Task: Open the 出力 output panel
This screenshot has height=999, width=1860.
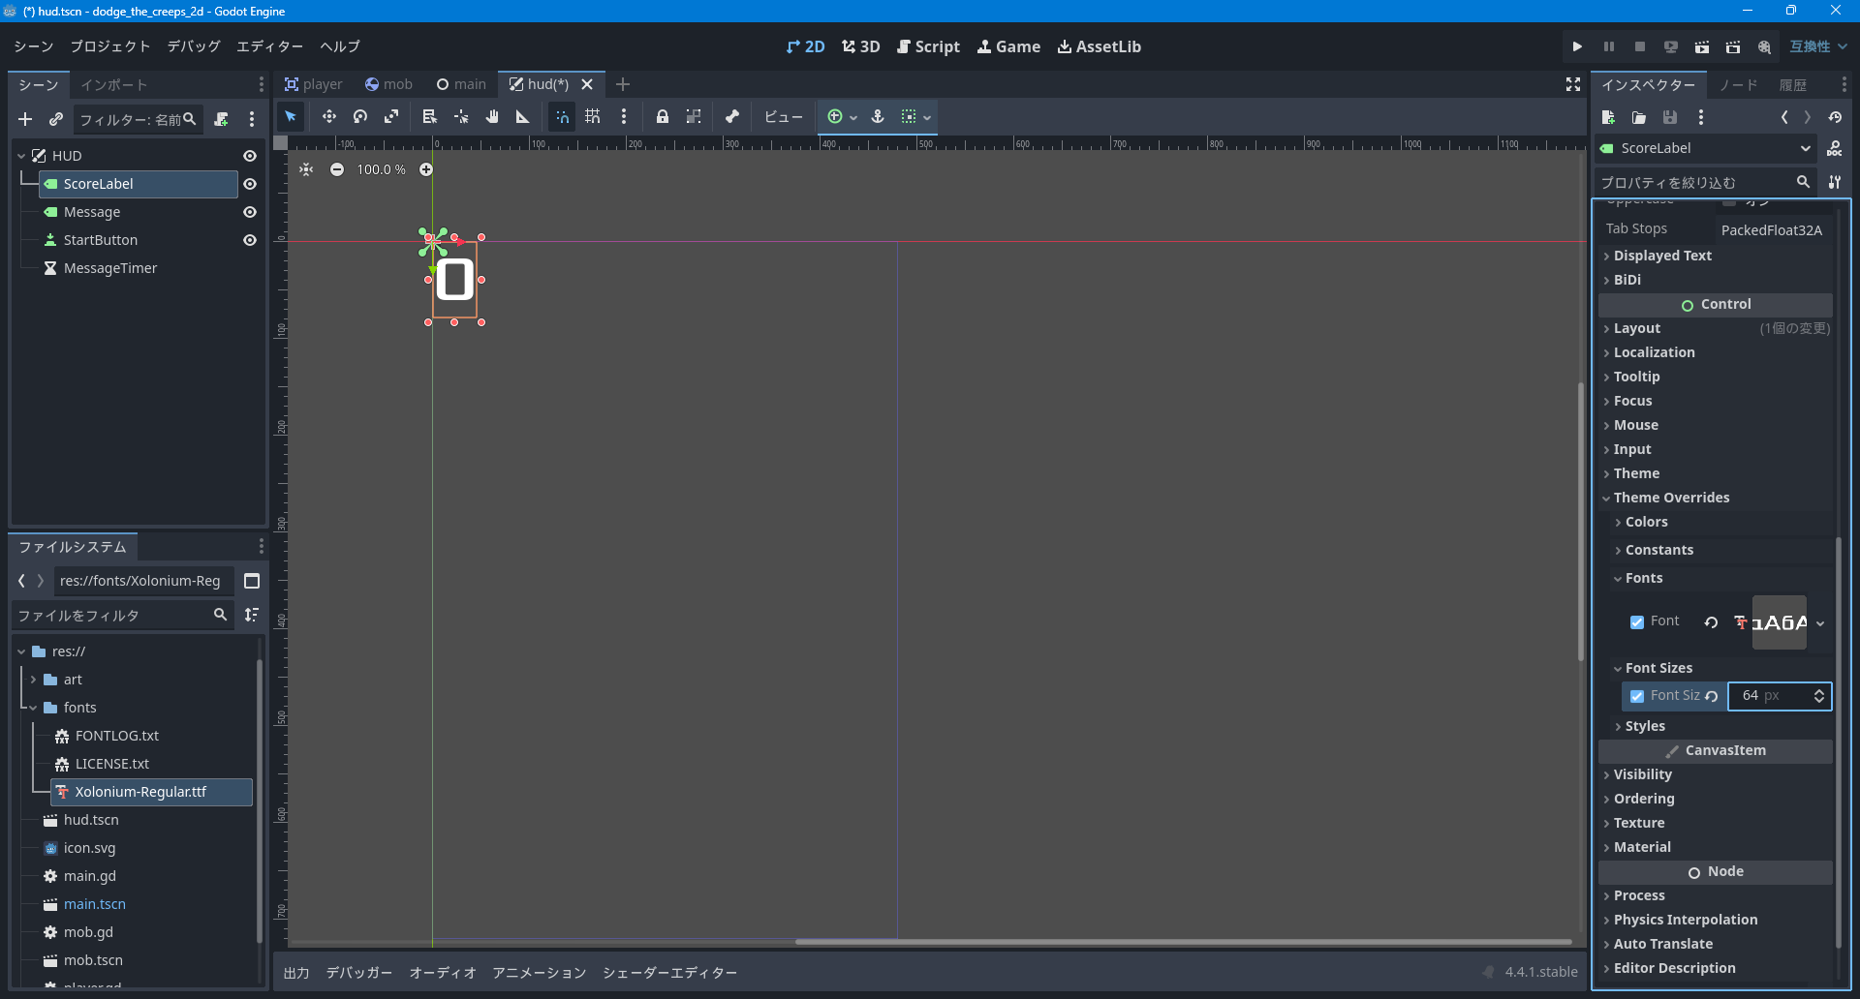Action: point(296,973)
